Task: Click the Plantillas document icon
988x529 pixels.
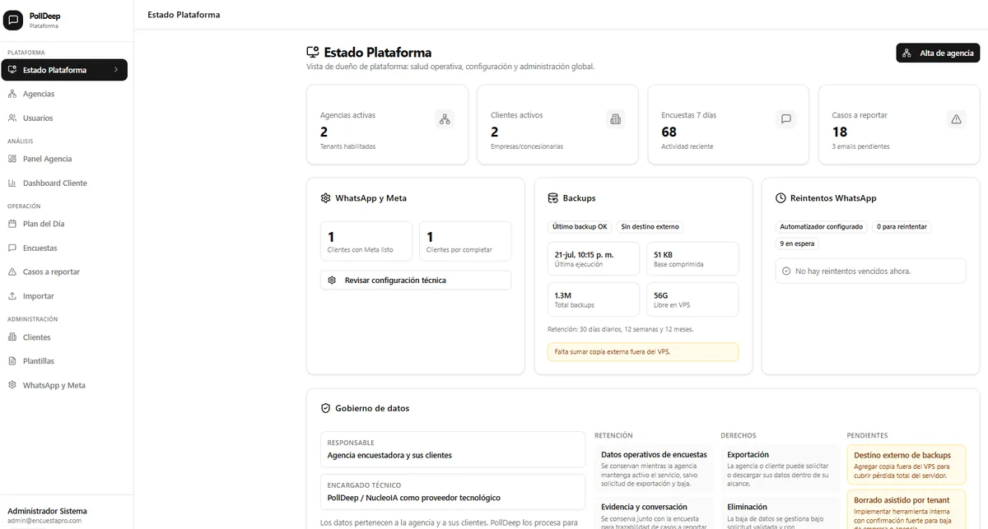Action: 12,361
